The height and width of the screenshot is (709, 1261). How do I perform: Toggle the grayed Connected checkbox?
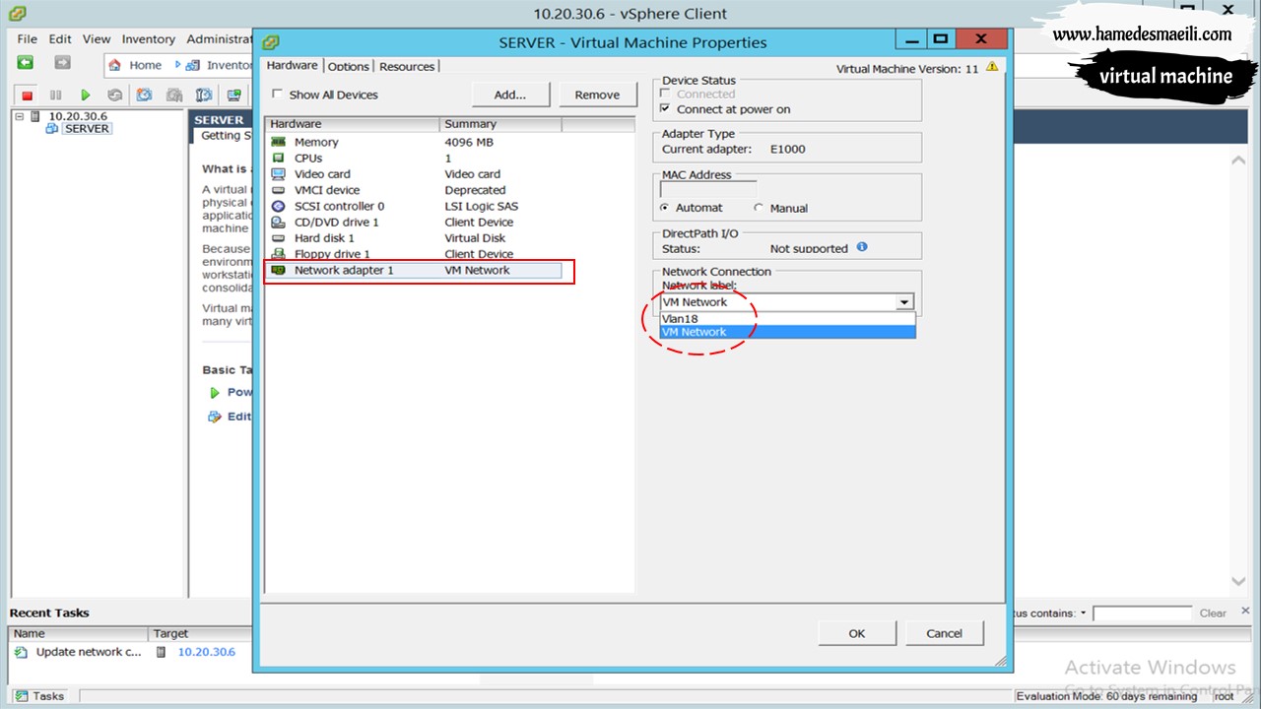(x=666, y=95)
